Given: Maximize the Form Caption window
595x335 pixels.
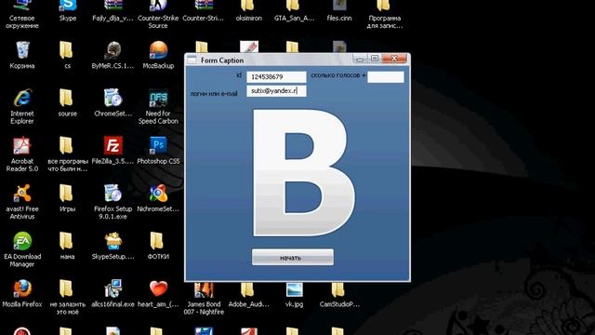Looking at the screenshot, I should coord(375,59).
